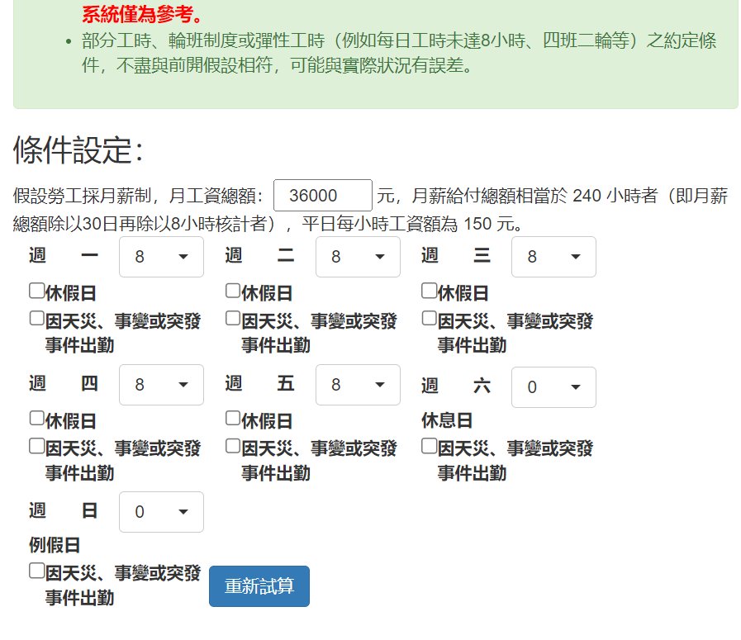Open the 週三 hours dropdown
741x640 pixels.
point(553,257)
